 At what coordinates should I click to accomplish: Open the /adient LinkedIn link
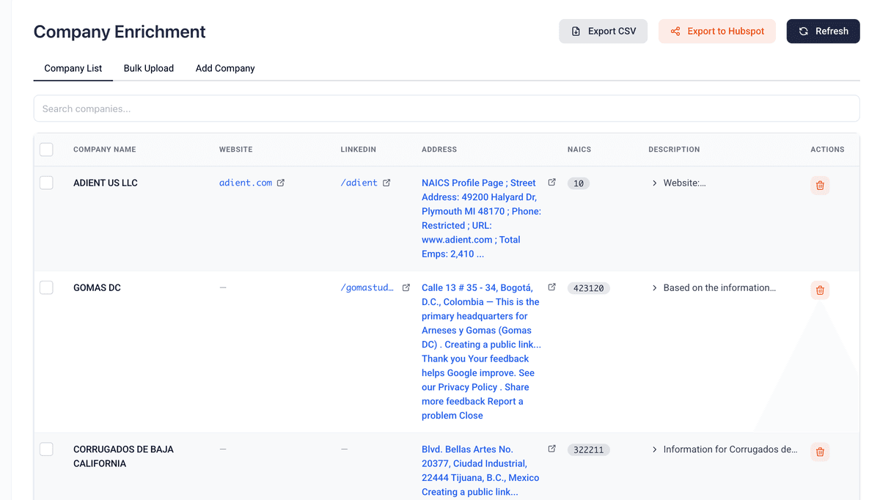[x=359, y=183]
